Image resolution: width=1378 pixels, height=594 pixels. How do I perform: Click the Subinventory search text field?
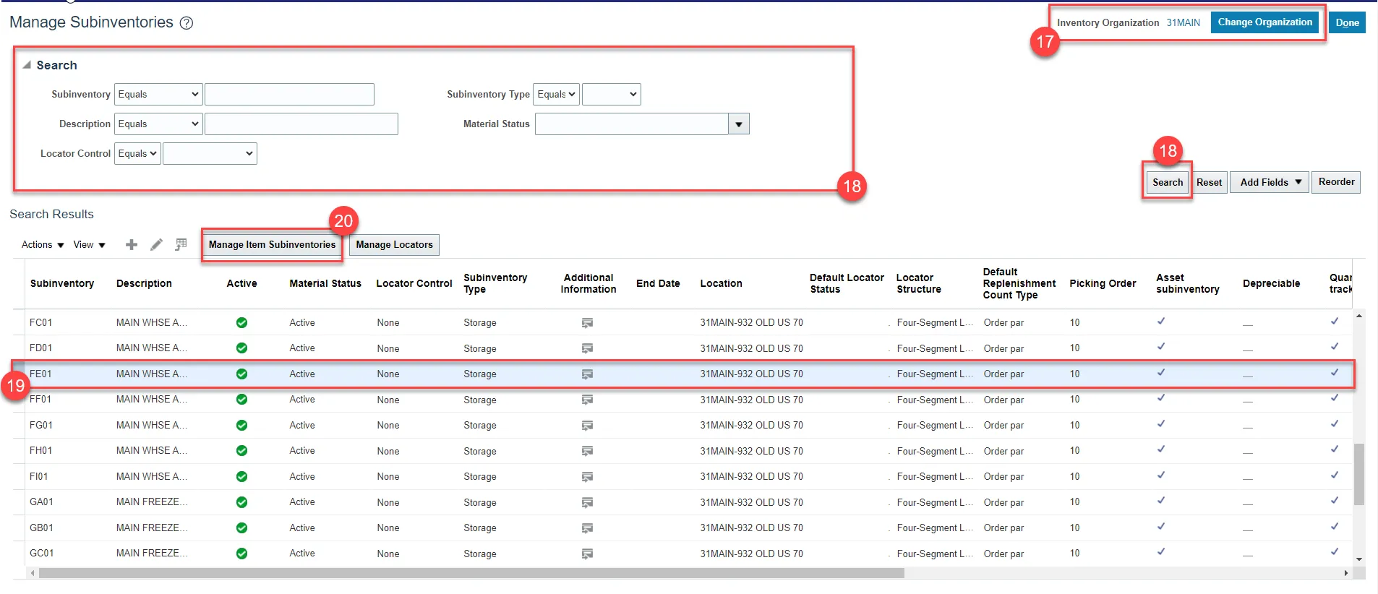(x=289, y=95)
